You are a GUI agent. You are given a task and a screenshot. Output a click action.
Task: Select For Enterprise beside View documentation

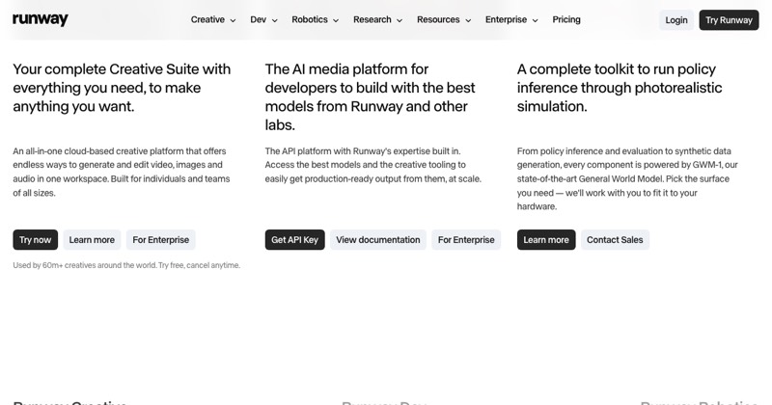[x=466, y=240]
